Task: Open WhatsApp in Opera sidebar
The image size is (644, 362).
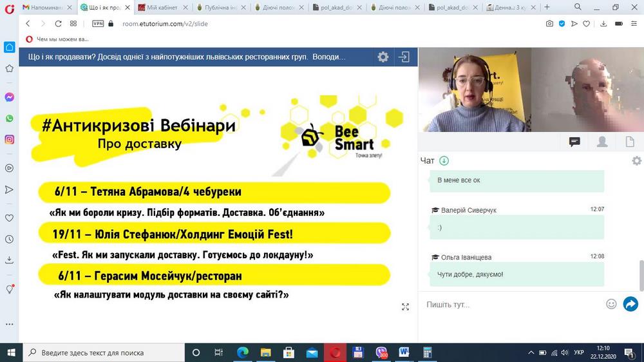Action: (10, 119)
